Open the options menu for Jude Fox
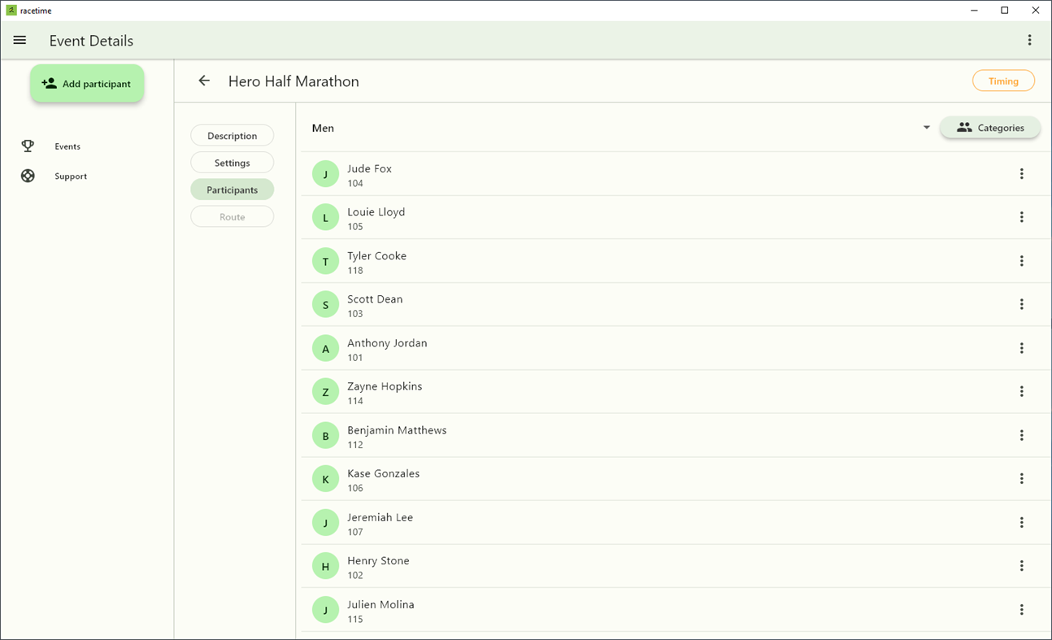 tap(1022, 173)
